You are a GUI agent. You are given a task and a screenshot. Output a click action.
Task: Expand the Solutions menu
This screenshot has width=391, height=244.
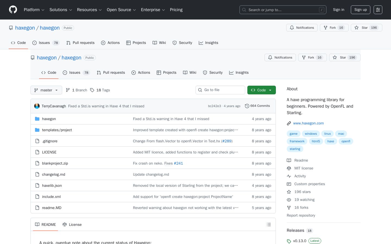61,10
